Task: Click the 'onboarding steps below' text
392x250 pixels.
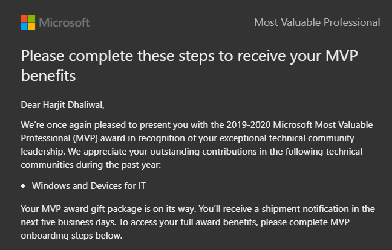Action: pyautogui.click(x=71, y=236)
